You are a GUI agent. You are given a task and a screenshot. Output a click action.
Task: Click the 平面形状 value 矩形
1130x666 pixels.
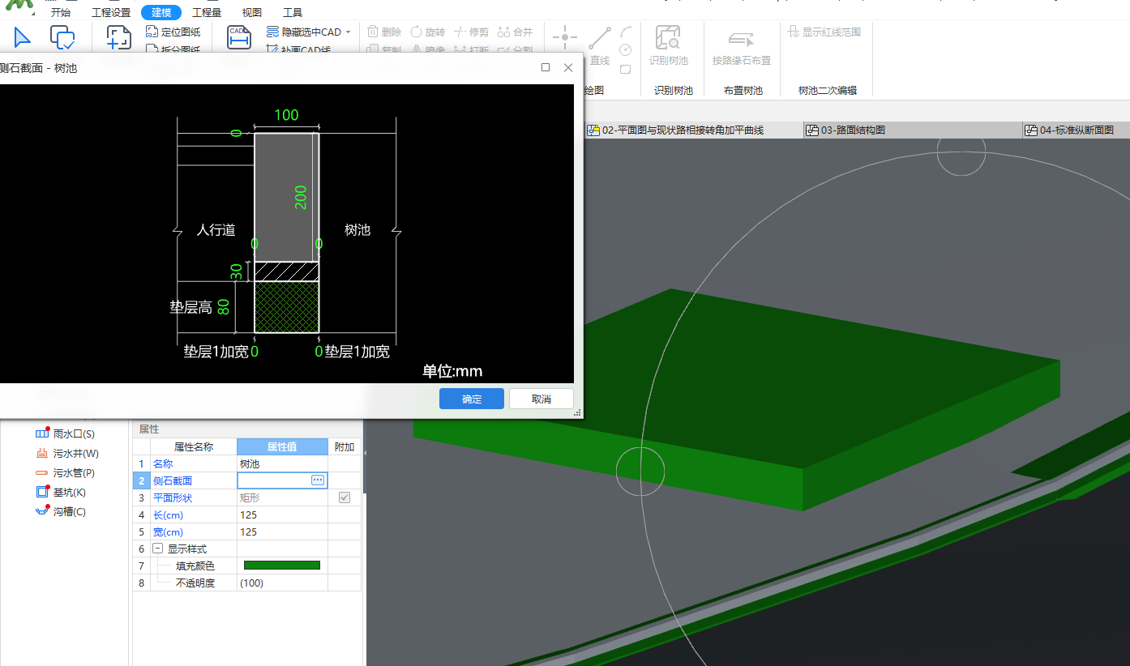282,497
